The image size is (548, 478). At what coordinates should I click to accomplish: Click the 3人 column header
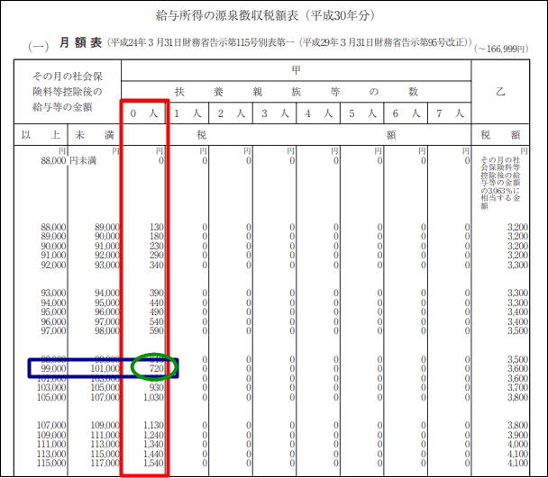275,113
